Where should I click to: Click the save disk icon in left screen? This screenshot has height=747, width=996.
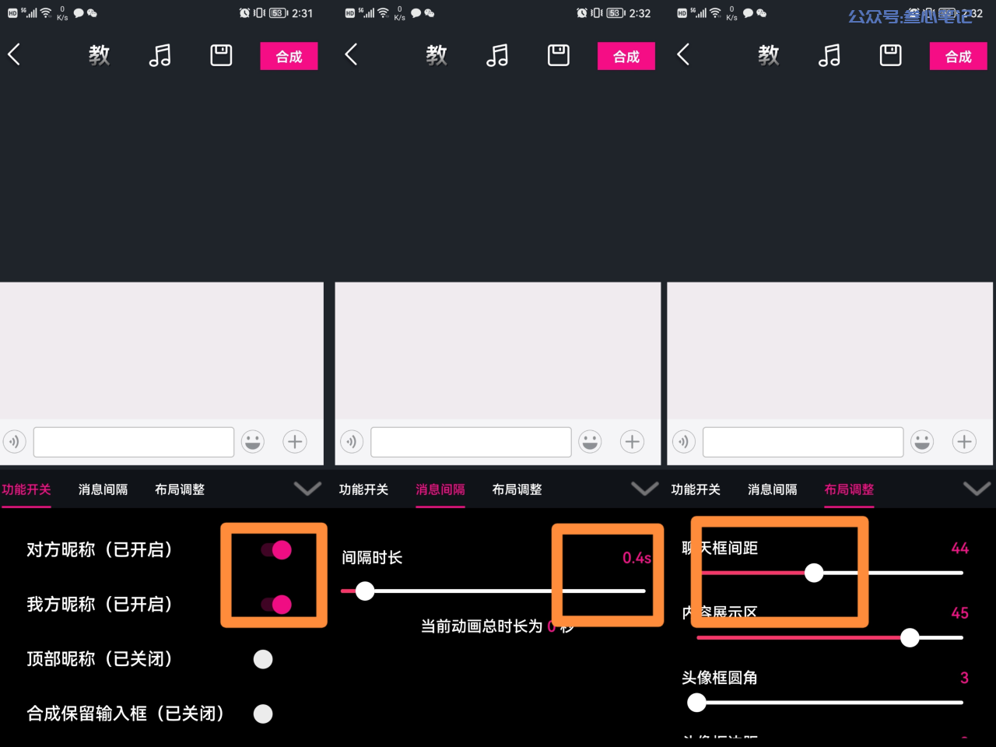click(x=222, y=55)
